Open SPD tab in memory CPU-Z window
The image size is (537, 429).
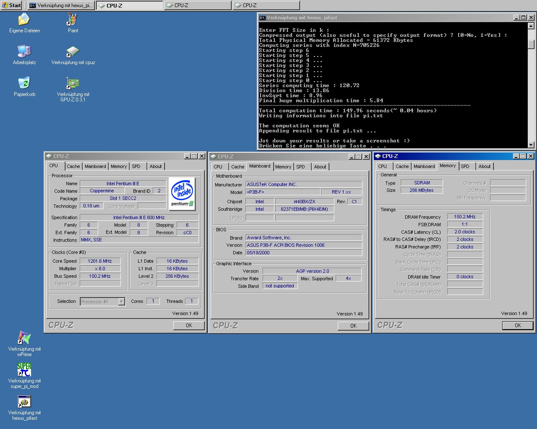click(465, 166)
